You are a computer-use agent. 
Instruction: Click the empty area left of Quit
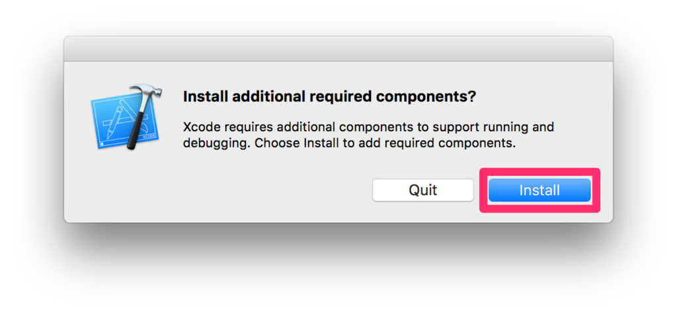click(264, 190)
